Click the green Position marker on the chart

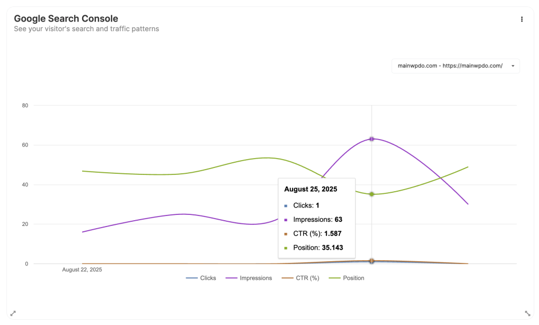point(372,194)
